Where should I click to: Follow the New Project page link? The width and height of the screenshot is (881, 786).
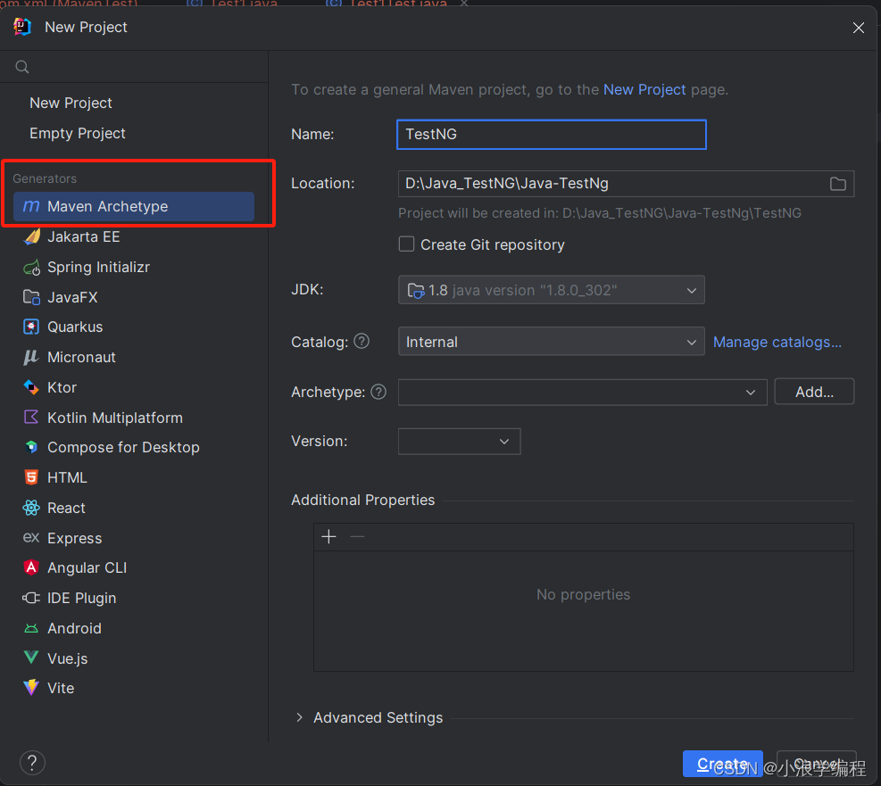point(644,90)
